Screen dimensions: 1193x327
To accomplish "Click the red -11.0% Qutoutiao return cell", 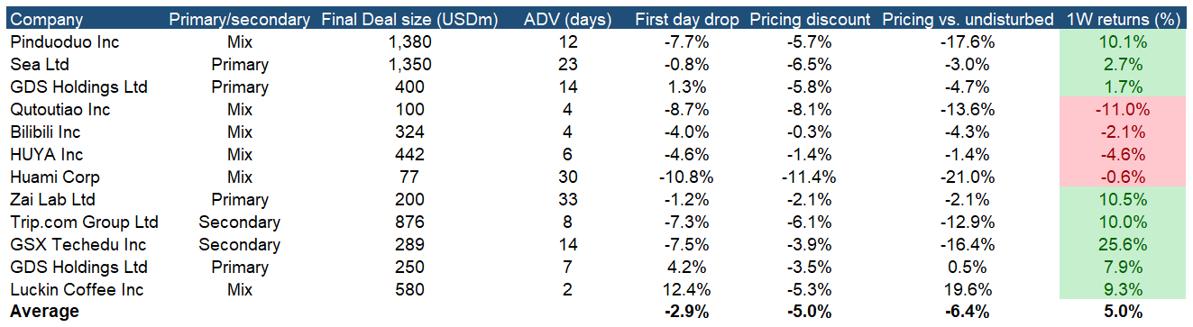I will [x=1123, y=110].
